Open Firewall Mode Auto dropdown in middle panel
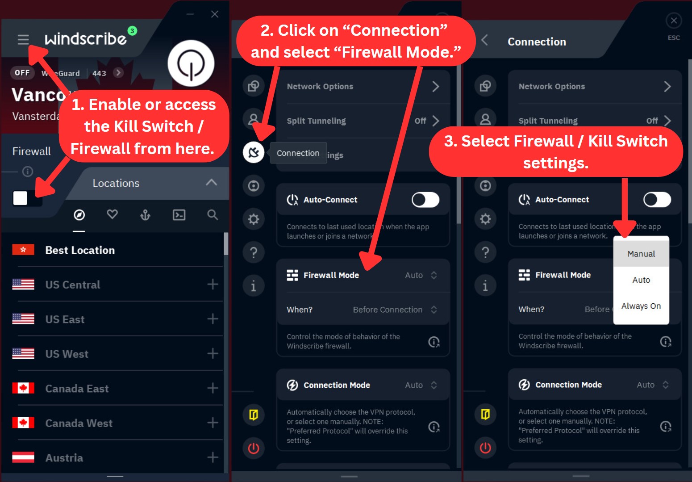Image resolution: width=692 pixels, height=482 pixels. (x=421, y=275)
